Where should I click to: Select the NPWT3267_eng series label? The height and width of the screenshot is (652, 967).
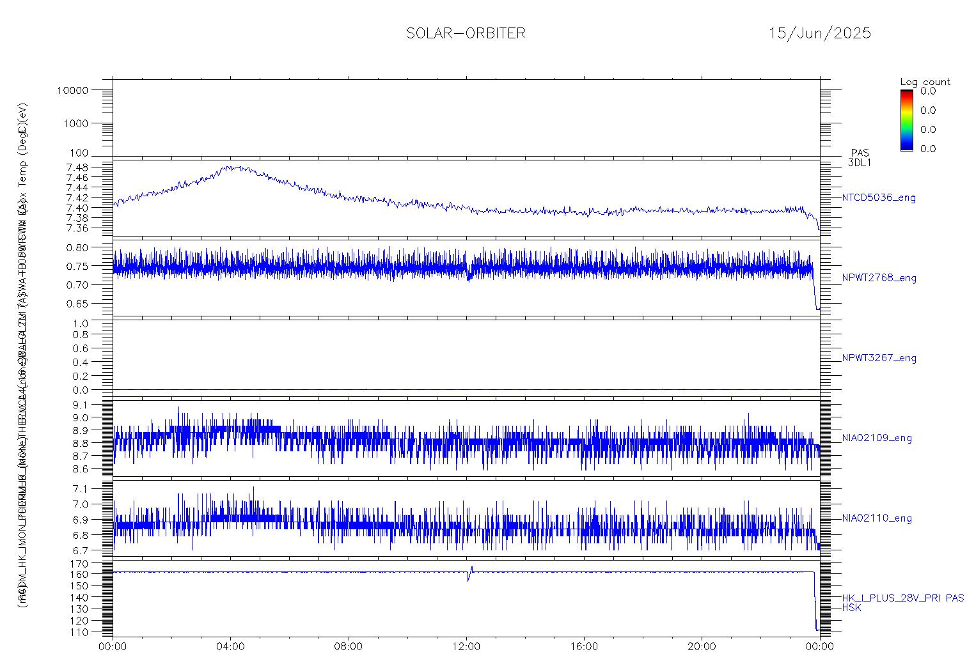pos(879,358)
